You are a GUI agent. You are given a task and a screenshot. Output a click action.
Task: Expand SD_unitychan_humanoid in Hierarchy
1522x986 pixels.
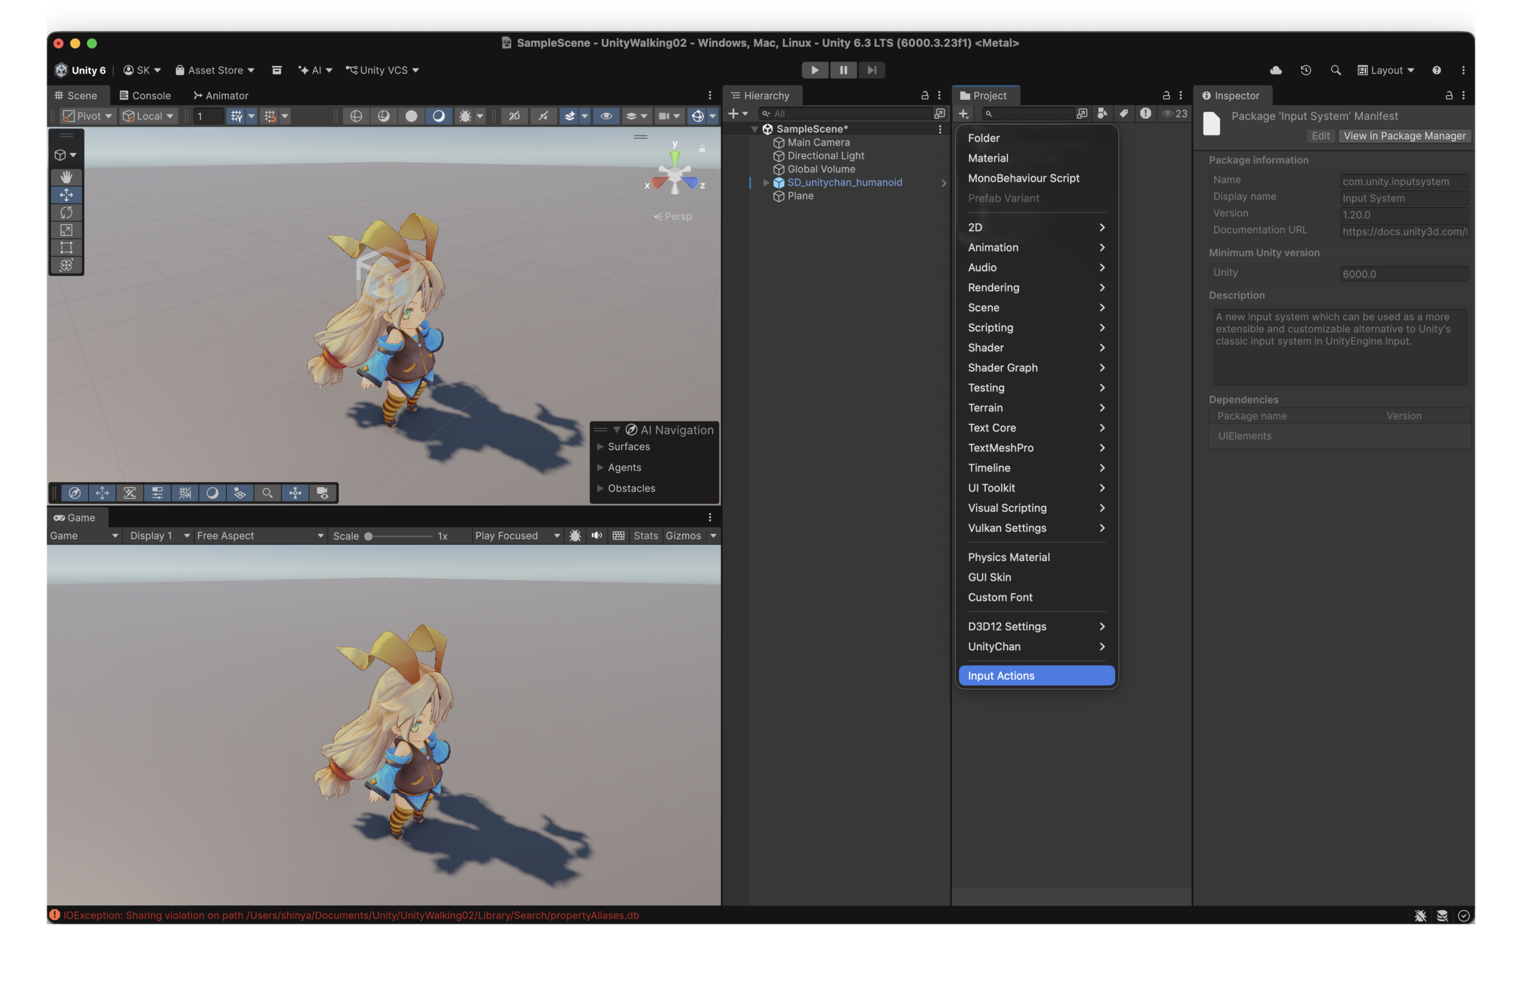click(766, 183)
